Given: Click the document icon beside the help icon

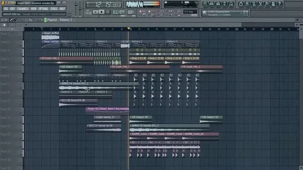Looking at the screenshot, I should pos(273,4).
